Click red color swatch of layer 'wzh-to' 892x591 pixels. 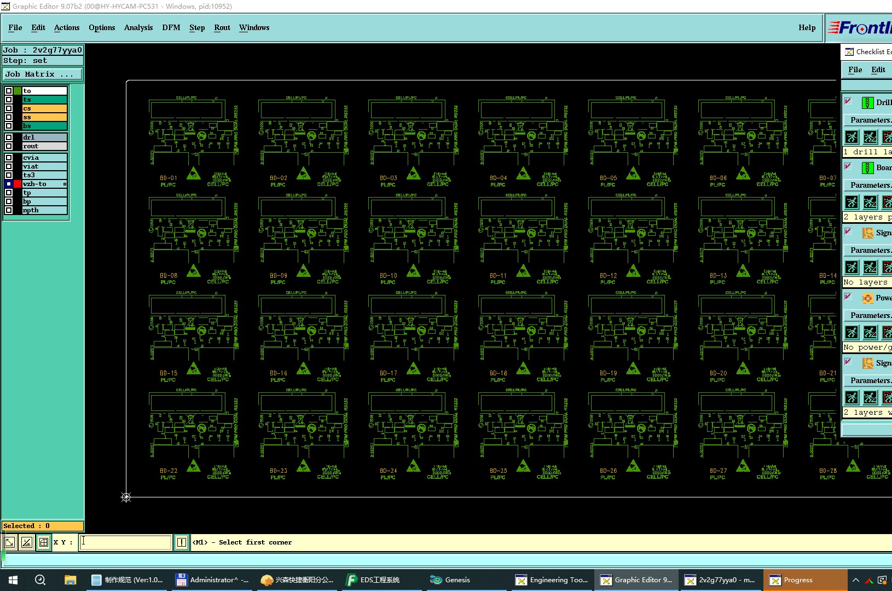18,184
